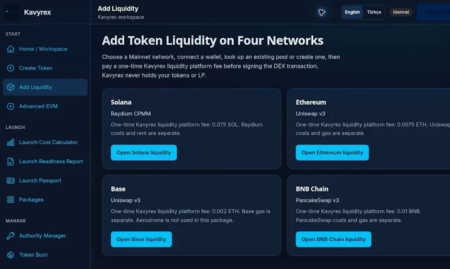This screenshot has height=269, width=450.
Task: Click the Launch Readiness Report document icon
Action: pyautogui.click(x=11, y=162)
